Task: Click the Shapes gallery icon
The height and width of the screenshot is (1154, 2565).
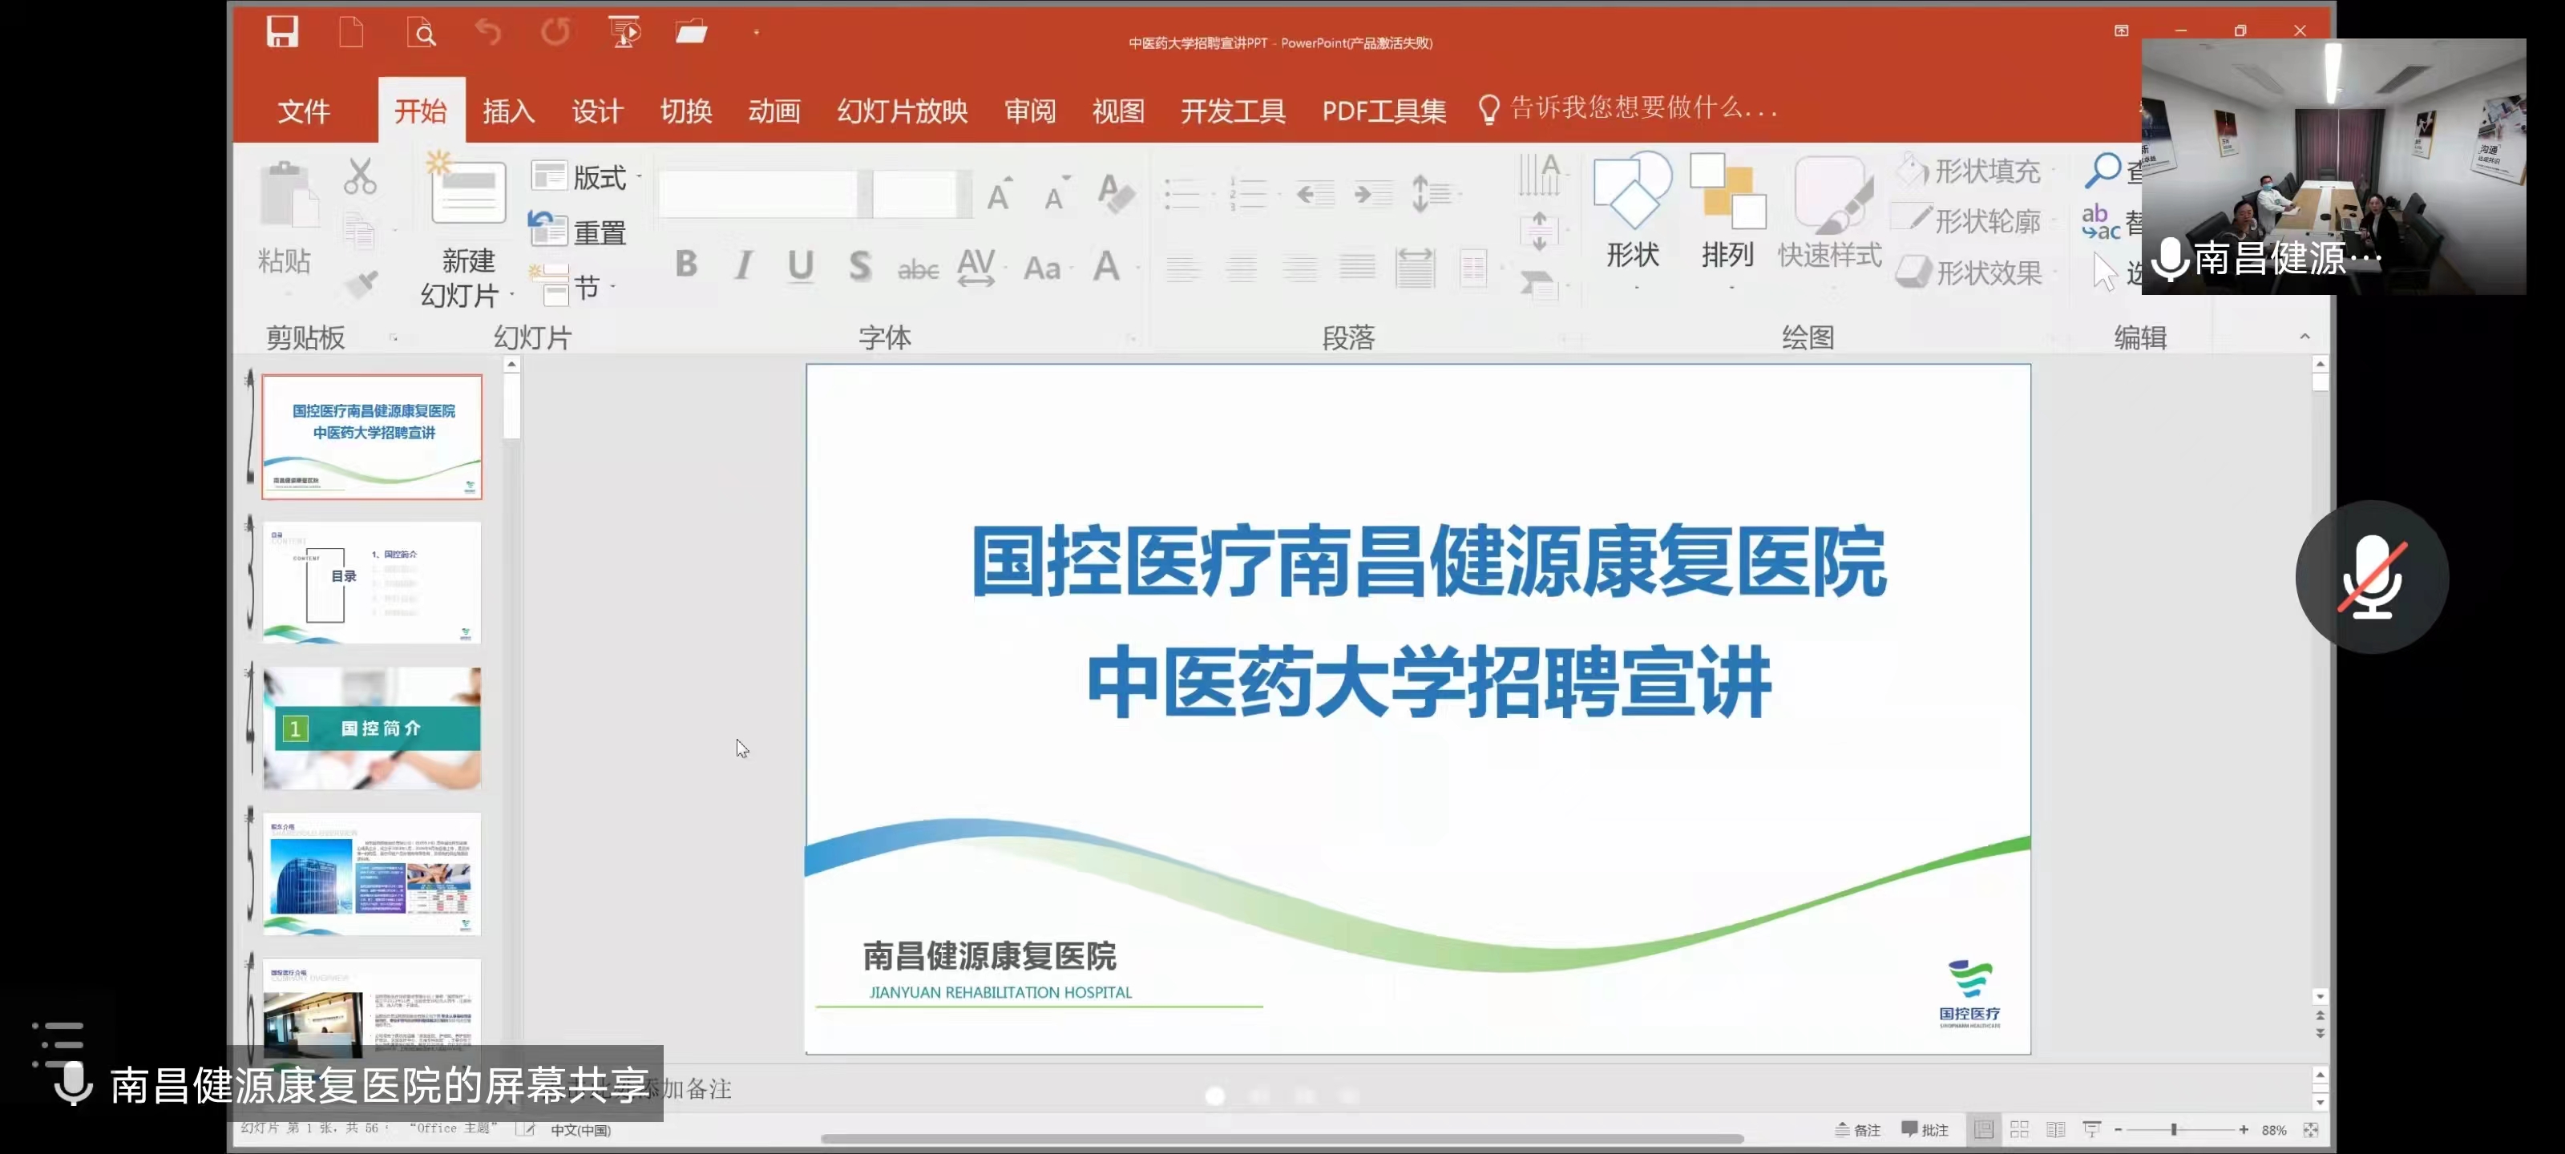Action: (1631, 192)
